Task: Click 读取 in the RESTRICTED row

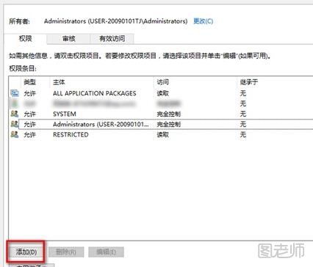Action: click(x=162, y=134)
